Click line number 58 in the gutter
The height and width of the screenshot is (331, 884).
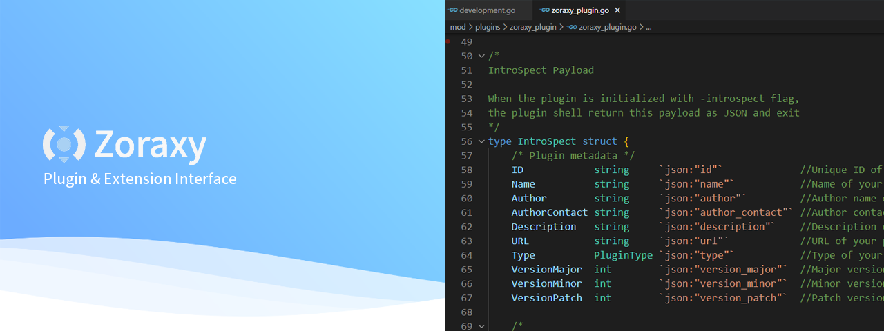pyautogui.click(x=466, y=170)
